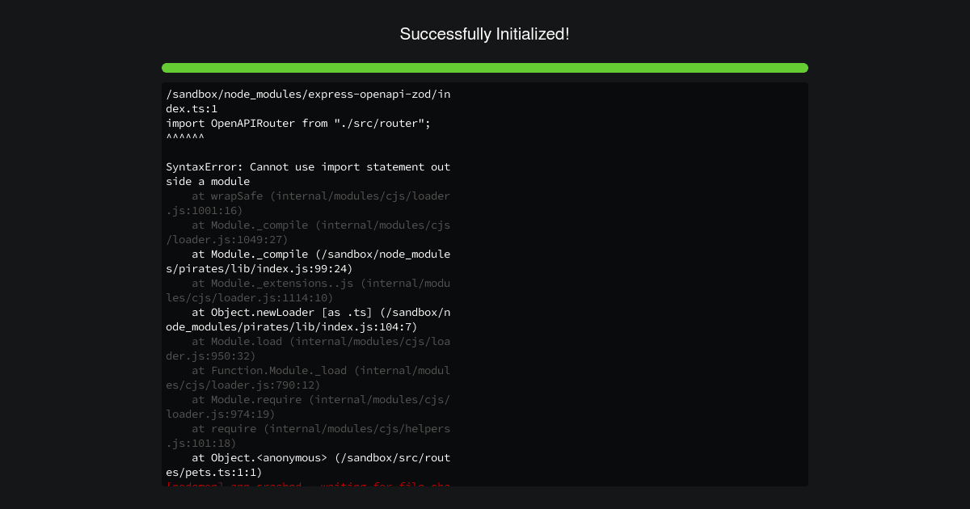
Task: Click the caret marker line under import
Action: pyautogui.click(x=185, y=138)
